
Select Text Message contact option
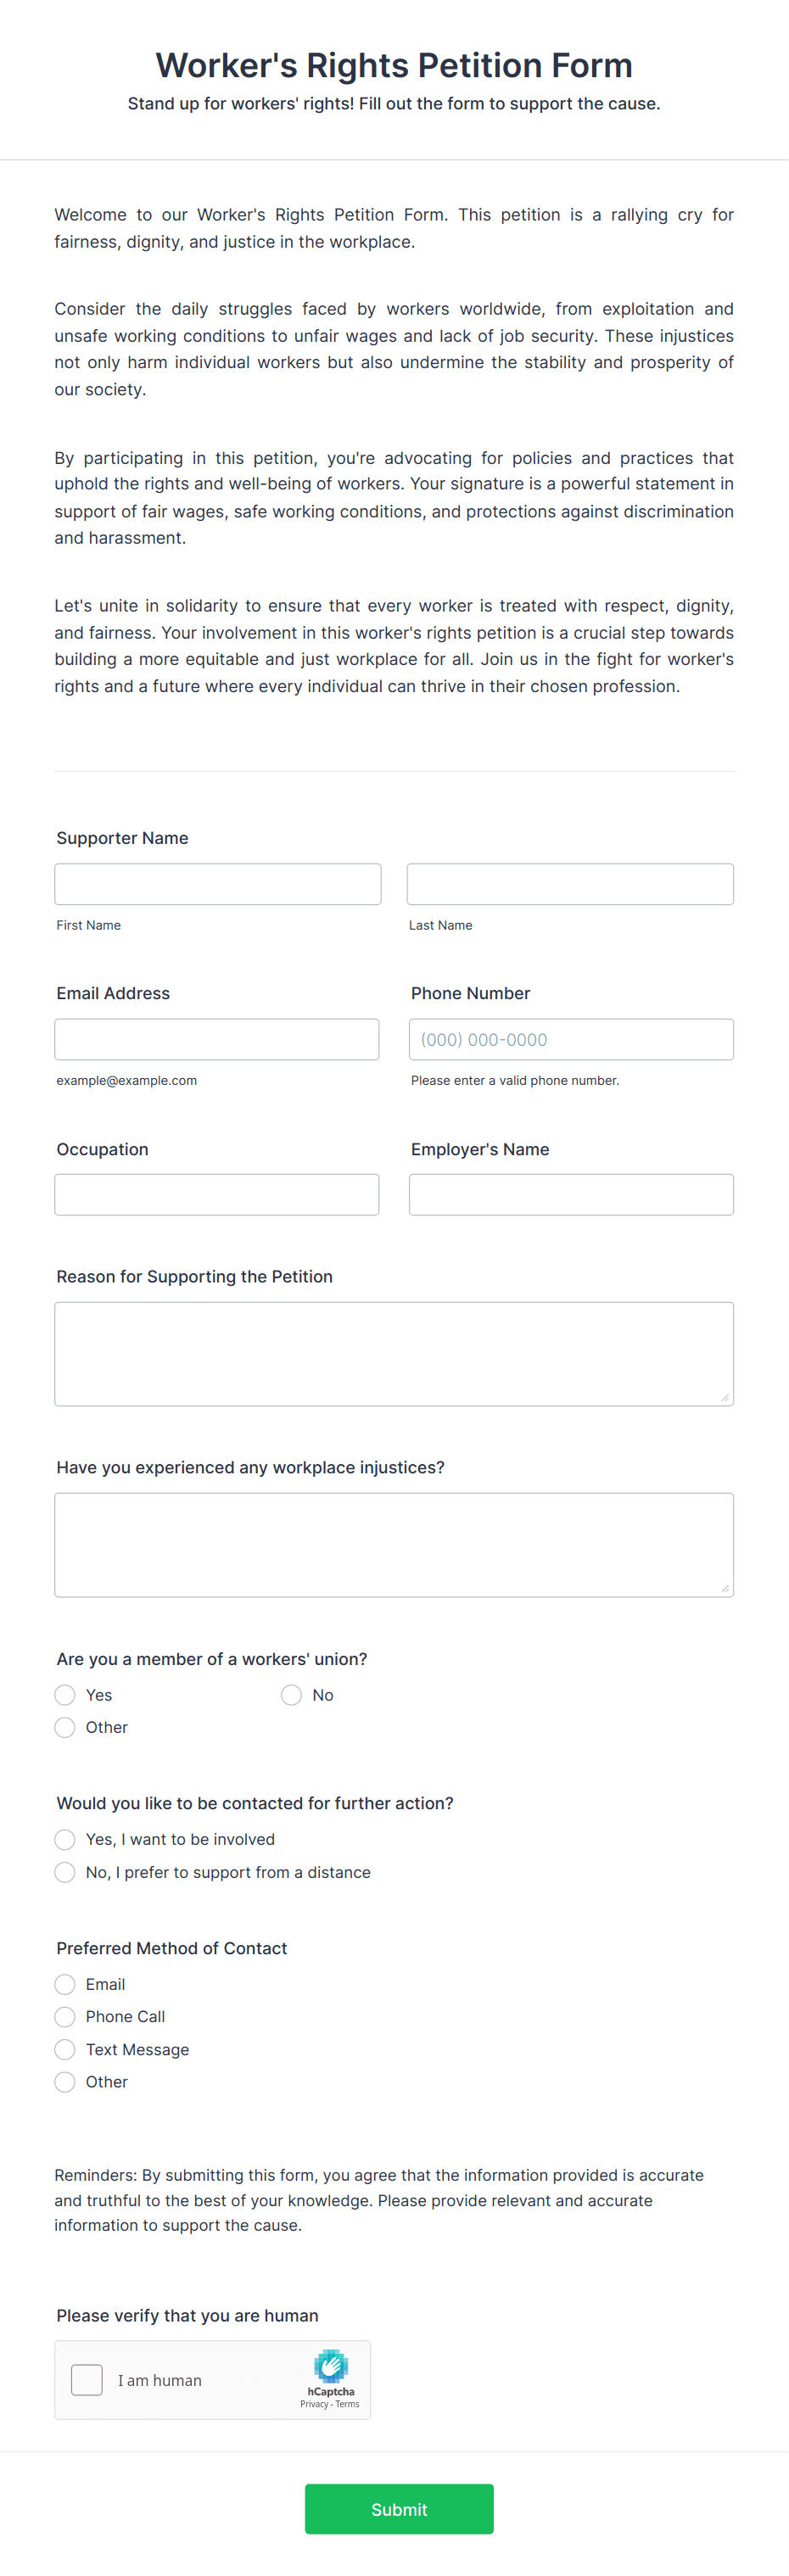[64, 2049]
